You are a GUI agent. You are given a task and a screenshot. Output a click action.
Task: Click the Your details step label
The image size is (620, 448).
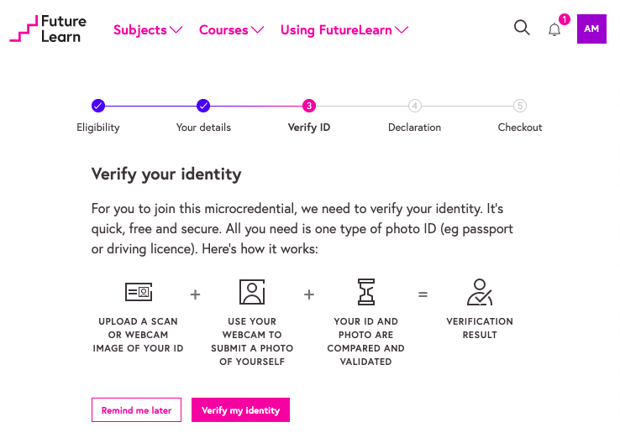point(203,128)
